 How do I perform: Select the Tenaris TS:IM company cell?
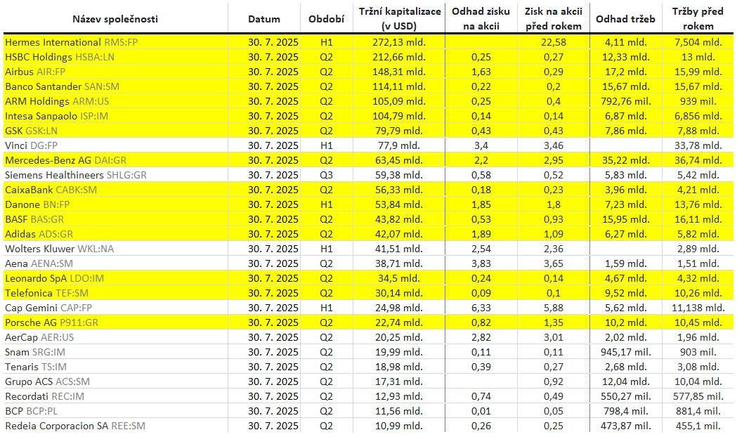click(116, 367)
